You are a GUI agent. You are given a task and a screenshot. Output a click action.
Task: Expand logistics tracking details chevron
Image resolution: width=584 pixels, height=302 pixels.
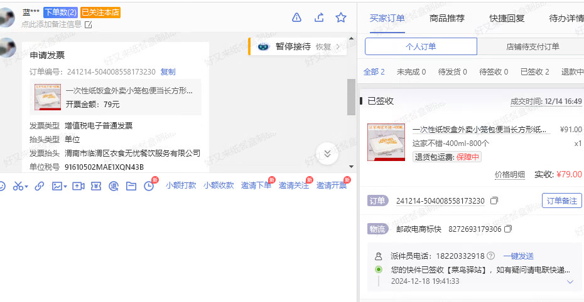click(x=570, y=282)
